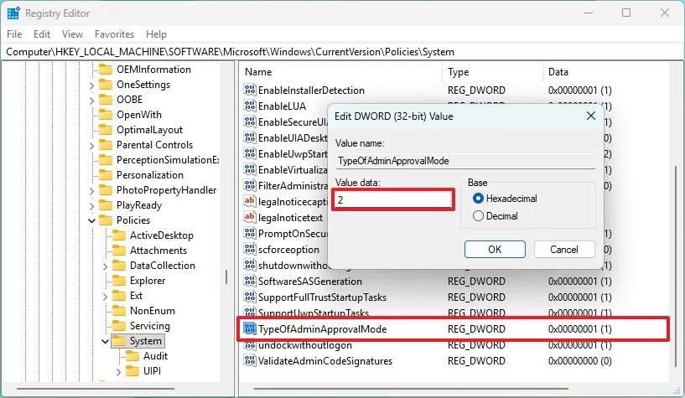Click the undockwithoutlogon DWORD icon
685x398 pixels.
click(x=250, y=344)
